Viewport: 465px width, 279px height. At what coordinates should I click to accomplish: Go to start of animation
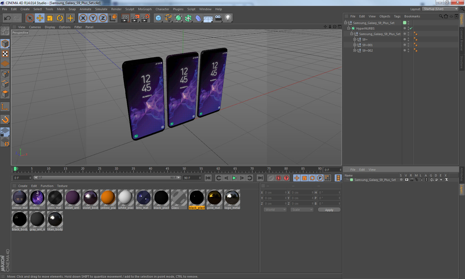coord(208,178)
